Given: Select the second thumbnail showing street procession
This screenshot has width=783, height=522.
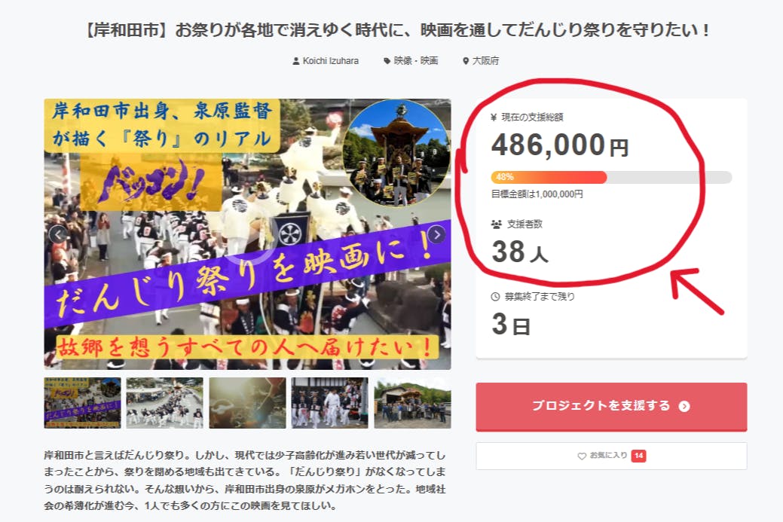Looking at the screenshot, I should (x=165, y=403).
